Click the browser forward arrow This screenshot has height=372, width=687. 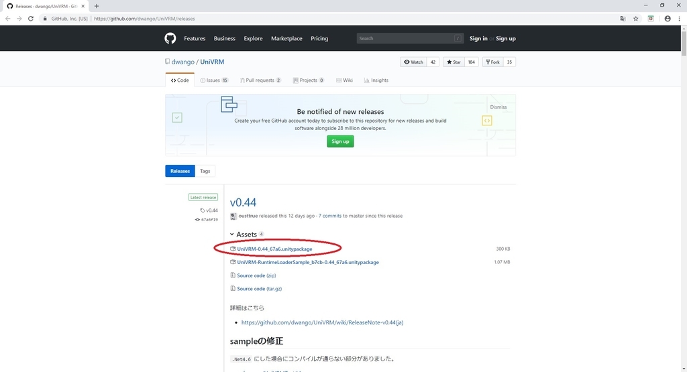pyautogui.click(x=19, y=19)
